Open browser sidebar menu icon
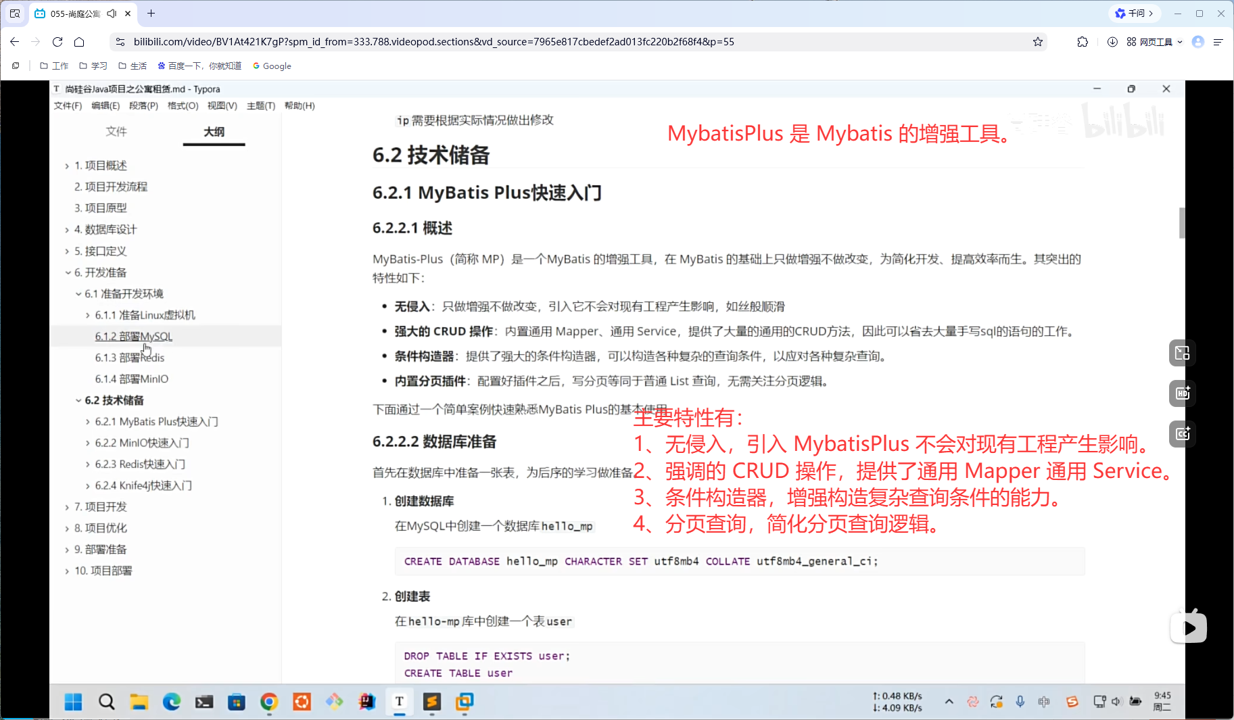This screenshot has width=1234, height=720. click(x=1218, y=42)
